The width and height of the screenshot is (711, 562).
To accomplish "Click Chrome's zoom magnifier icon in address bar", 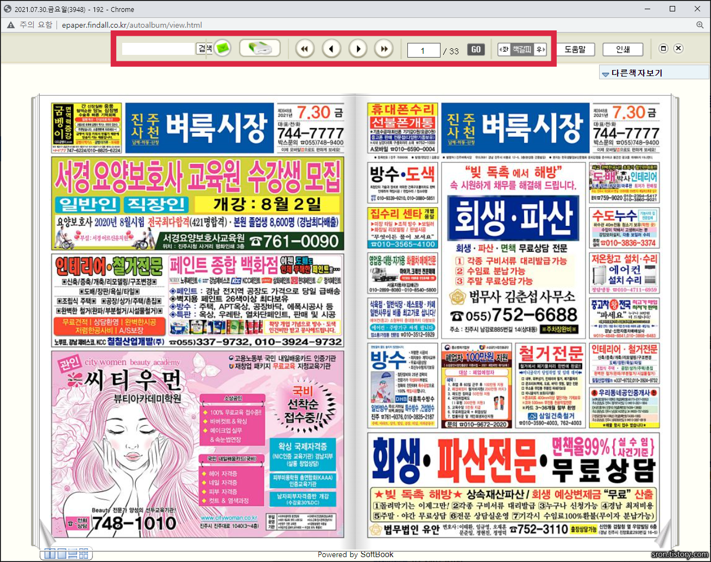I will tap(700, 25).
